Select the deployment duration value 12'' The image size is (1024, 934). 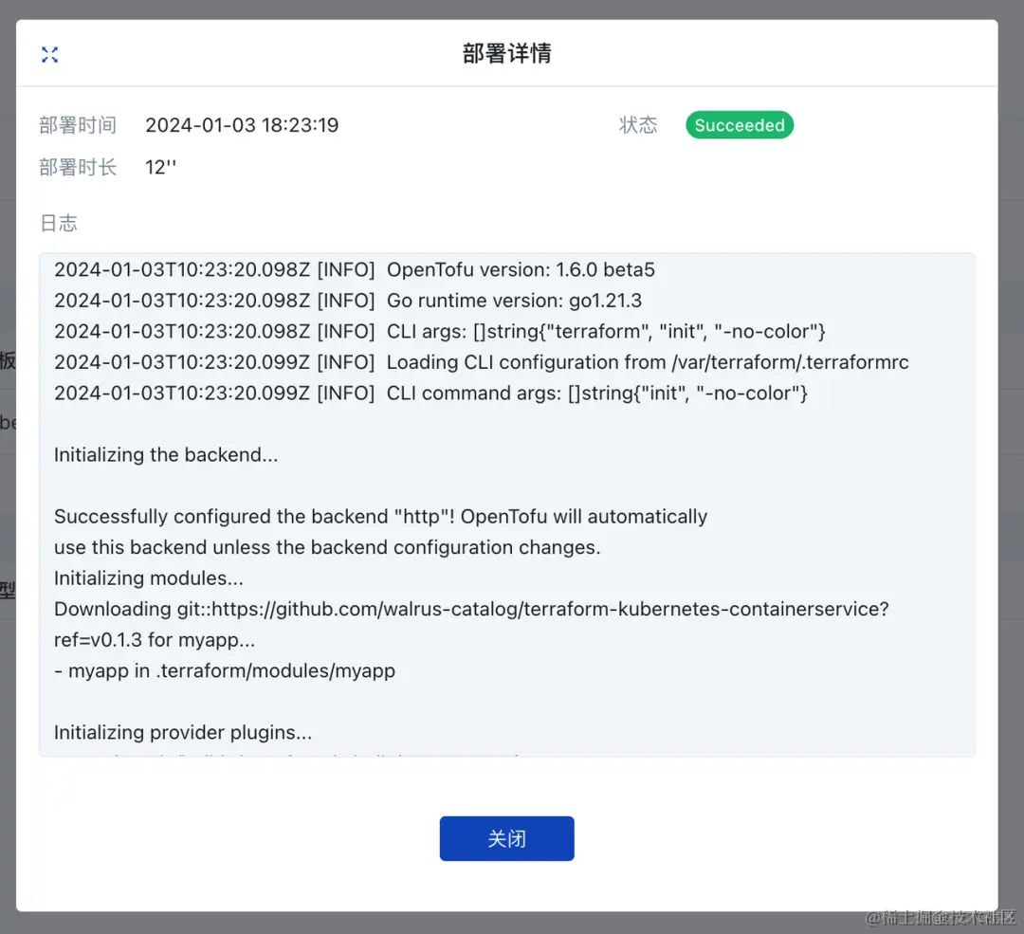point(160,167)
